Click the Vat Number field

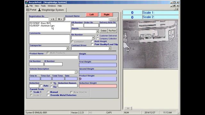tap(36, 64)
